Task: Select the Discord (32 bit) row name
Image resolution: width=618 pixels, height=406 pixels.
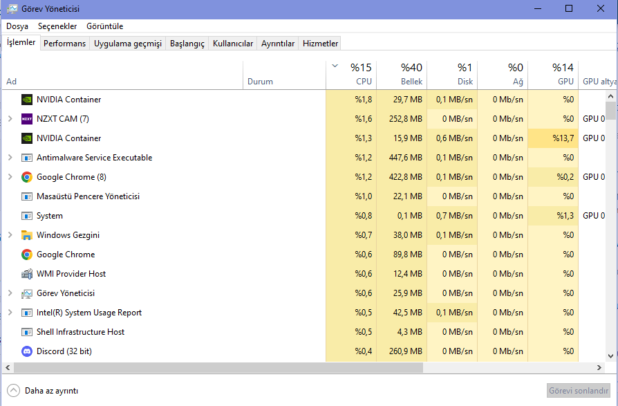Action: coord(64,351)
